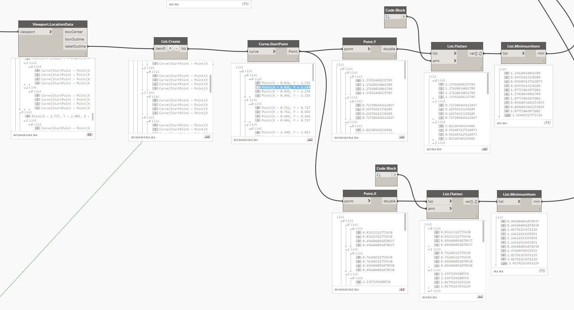Click the double output port of Point.X
The image size is (574, 310).
(x=390, y=201)
